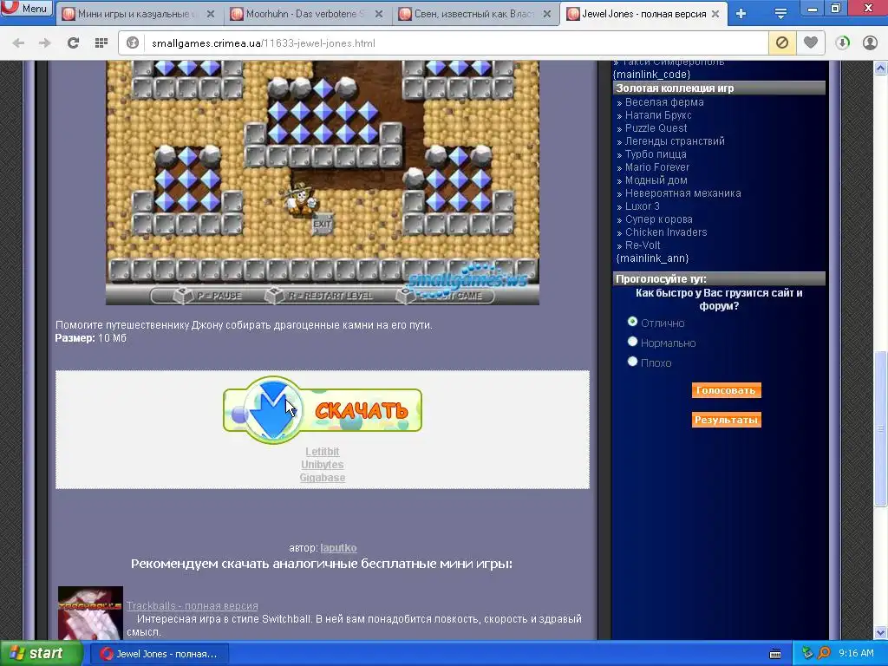Click the green tray icon beside magnifier
This screenshot has width=888, height=666.
coord(807,654)
